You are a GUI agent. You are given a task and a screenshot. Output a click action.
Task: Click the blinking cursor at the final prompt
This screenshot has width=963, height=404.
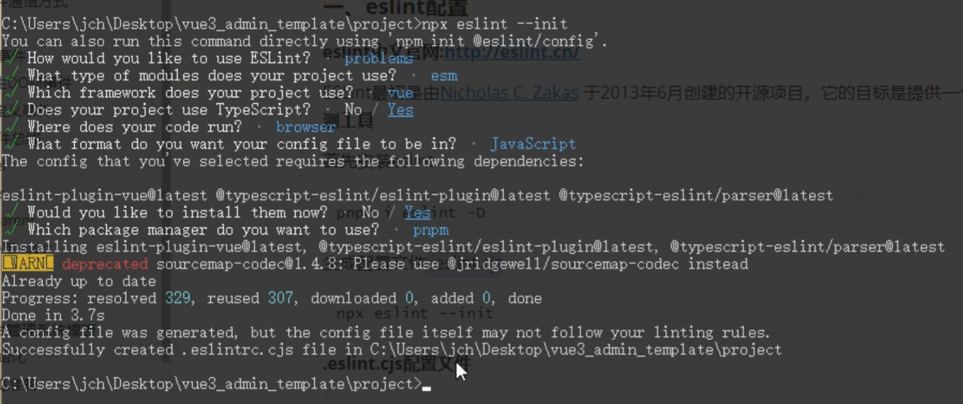[x=427, y=386]
